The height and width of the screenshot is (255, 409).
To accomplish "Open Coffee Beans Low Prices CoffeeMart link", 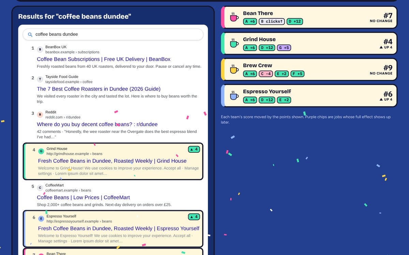I will click(x=83, y=197).
